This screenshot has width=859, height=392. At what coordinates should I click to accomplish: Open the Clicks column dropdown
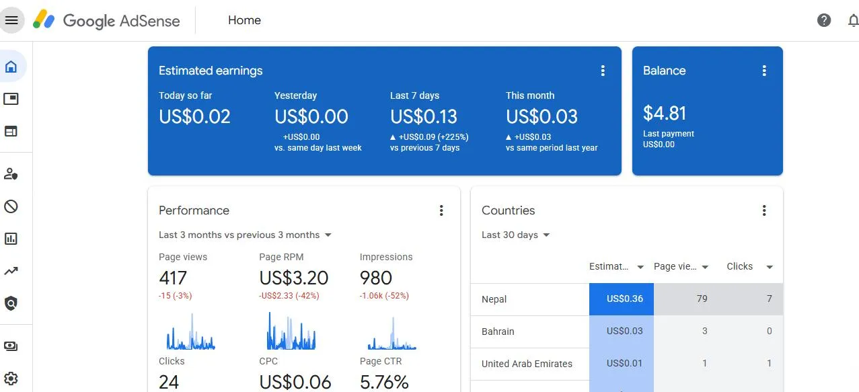pyautogui.click(x=770, y=267)
